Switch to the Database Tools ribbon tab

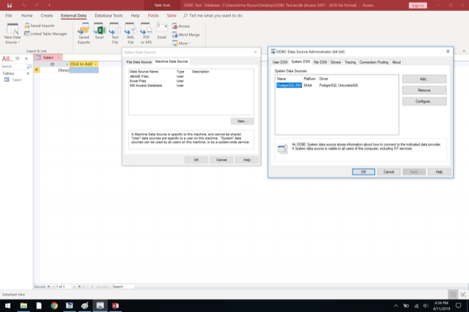108,15
